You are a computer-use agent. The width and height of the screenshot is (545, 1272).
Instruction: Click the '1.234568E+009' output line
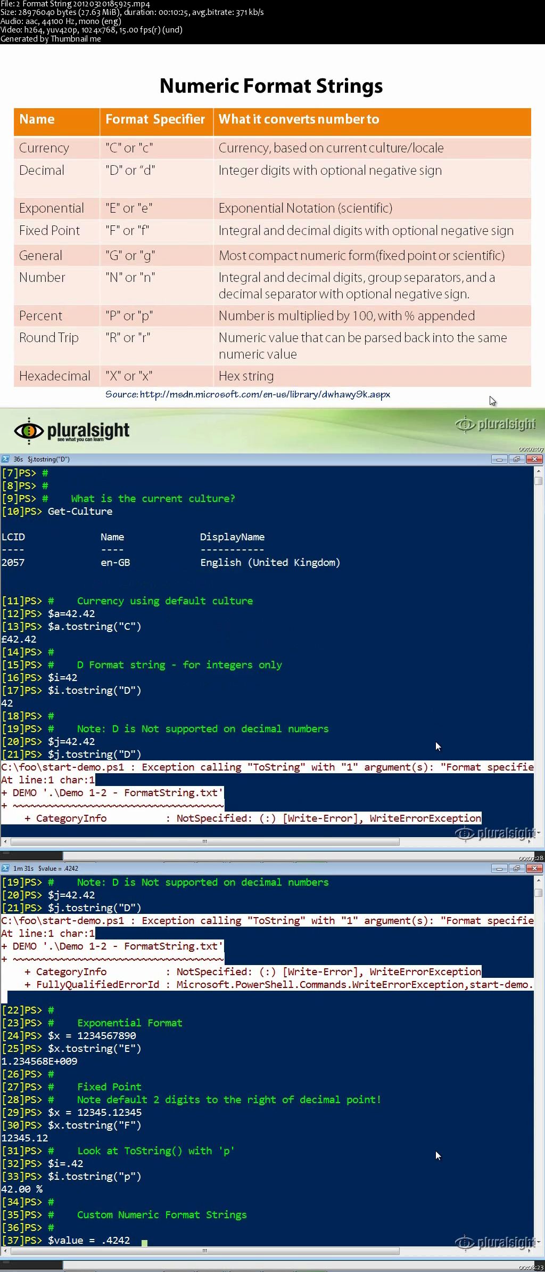pos(39,1062)
